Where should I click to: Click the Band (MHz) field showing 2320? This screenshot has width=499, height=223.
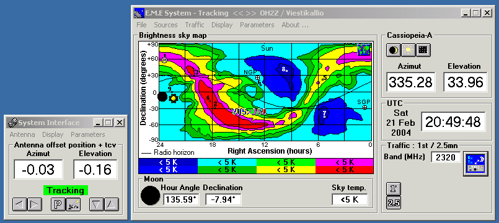(x=446, y=157)
